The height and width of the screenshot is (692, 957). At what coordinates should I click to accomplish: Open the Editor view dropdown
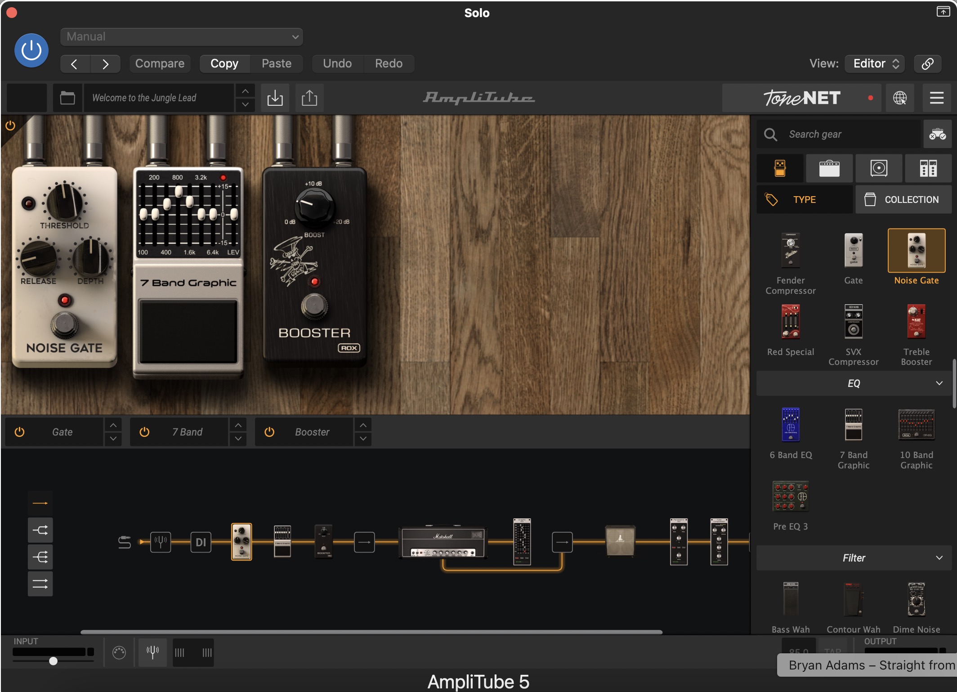pos(875,63)
